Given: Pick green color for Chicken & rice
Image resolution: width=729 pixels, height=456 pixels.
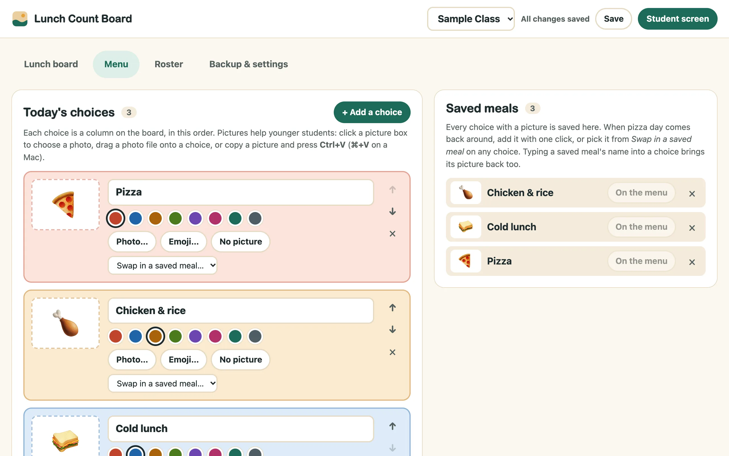Looking at the screenshot, I should coord(175,336).
